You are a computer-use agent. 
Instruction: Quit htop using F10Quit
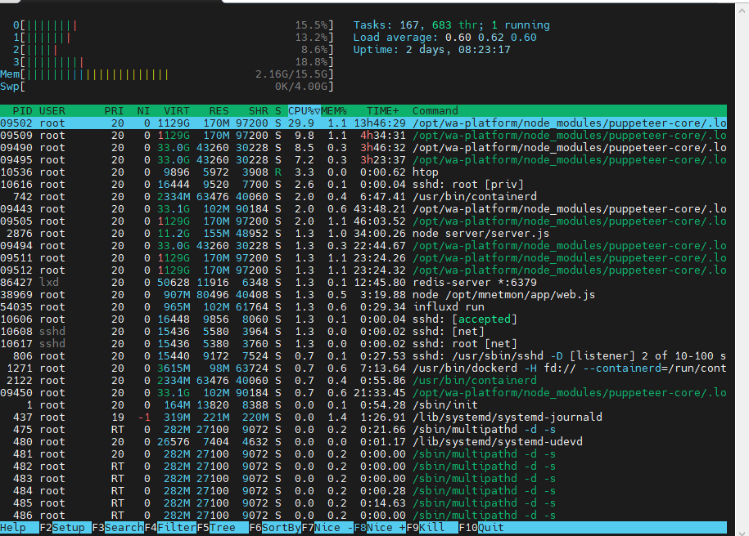click(x=483, y=527)
